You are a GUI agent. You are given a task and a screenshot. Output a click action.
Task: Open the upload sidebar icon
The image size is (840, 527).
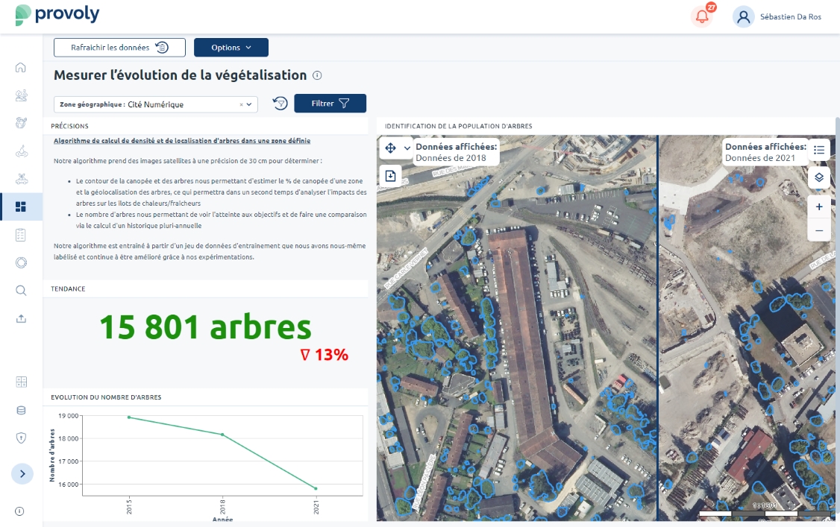pyautogui.click(x=21, y=318)
